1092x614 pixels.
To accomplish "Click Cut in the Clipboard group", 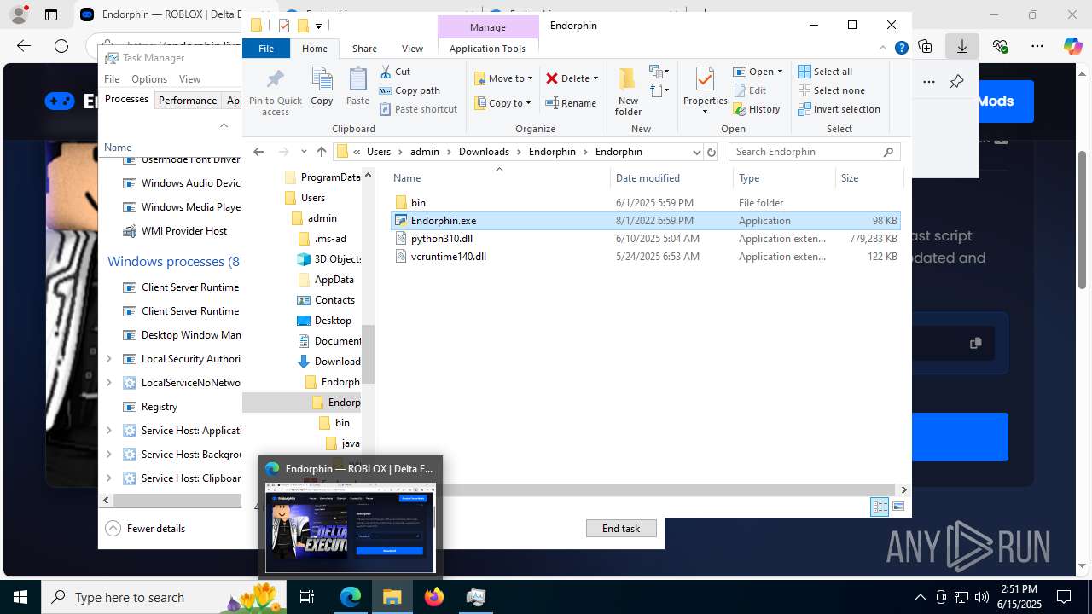I will tap(395, 72).
